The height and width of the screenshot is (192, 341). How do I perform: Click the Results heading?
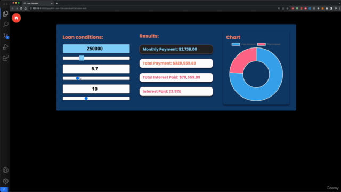[149, 36]
